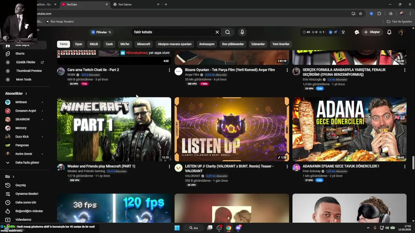Viewport: 415px width, 233px height.
Task: Open more options for Adana'nın Efsane video
Action: (x=405, y=166)
